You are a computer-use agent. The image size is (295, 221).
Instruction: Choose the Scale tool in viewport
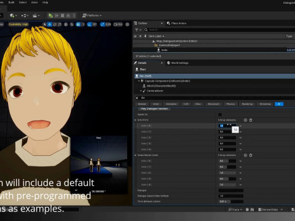(60, 25)
